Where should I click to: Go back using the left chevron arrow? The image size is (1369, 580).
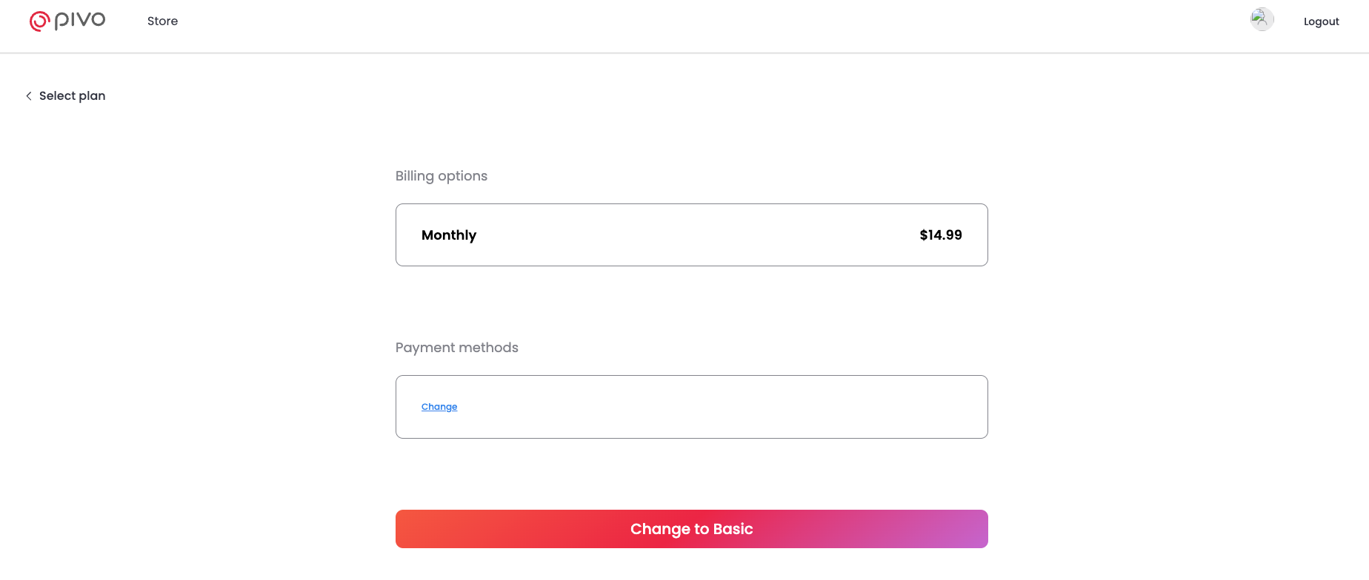(29, 96)
